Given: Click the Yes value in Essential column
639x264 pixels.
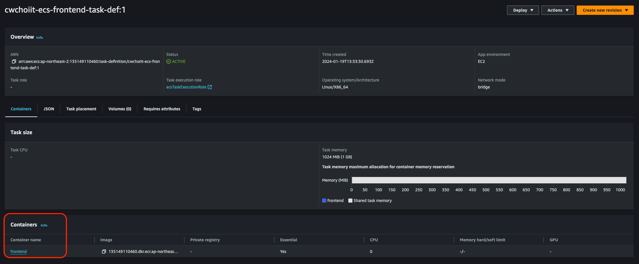Looking at the screenshot, I should pyautogui.click(x=283, y=251).
